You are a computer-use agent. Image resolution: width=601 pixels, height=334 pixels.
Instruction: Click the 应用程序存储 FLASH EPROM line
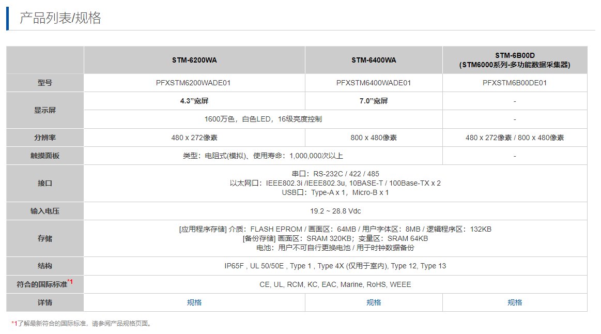[x=335, y=230]
